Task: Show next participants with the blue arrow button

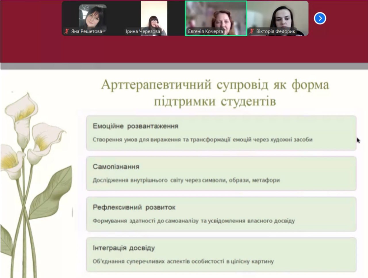Action: [320, 18]
